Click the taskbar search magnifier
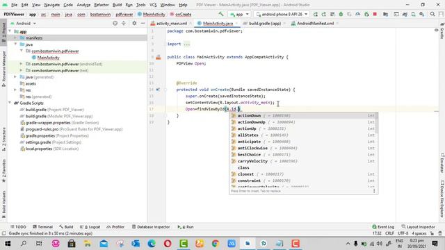The width and height of the screenshot is (445, 250). click(24, 244)
